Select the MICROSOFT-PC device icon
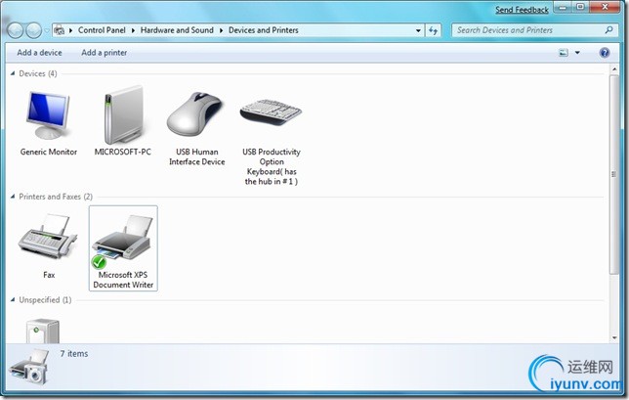Viewport: 629px width, 400px height. coord(123,115)
